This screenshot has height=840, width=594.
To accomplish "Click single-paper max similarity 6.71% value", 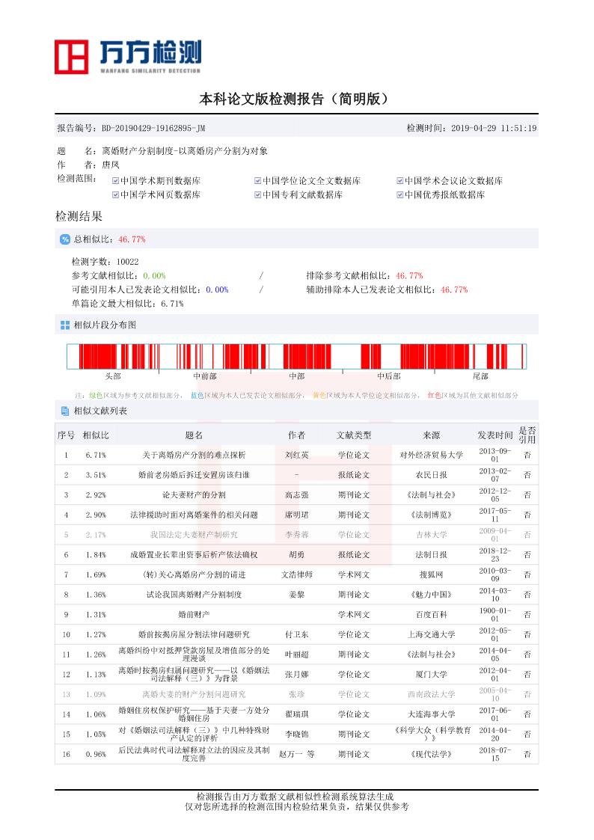I will pyautogui.click(x=172, y=304).
